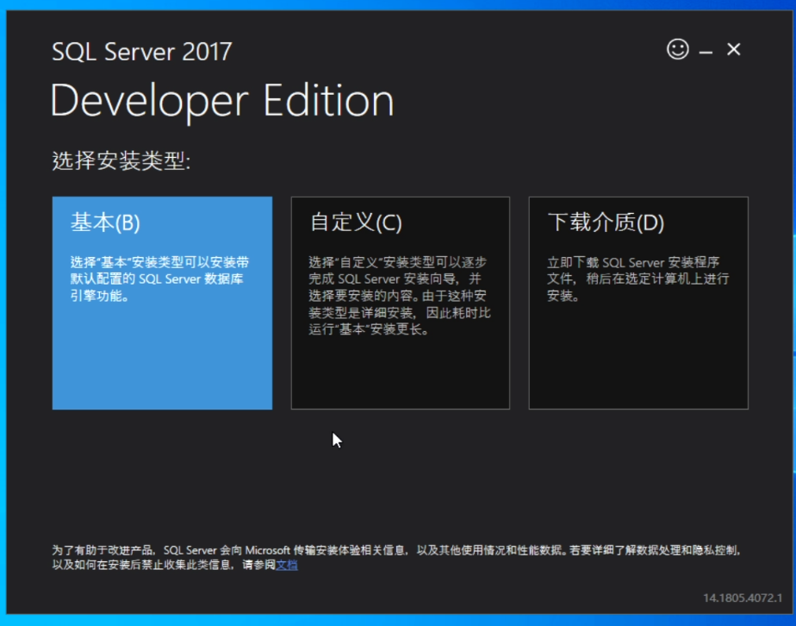Minimize the SQL Server 2017 installer window

[706, 50]
